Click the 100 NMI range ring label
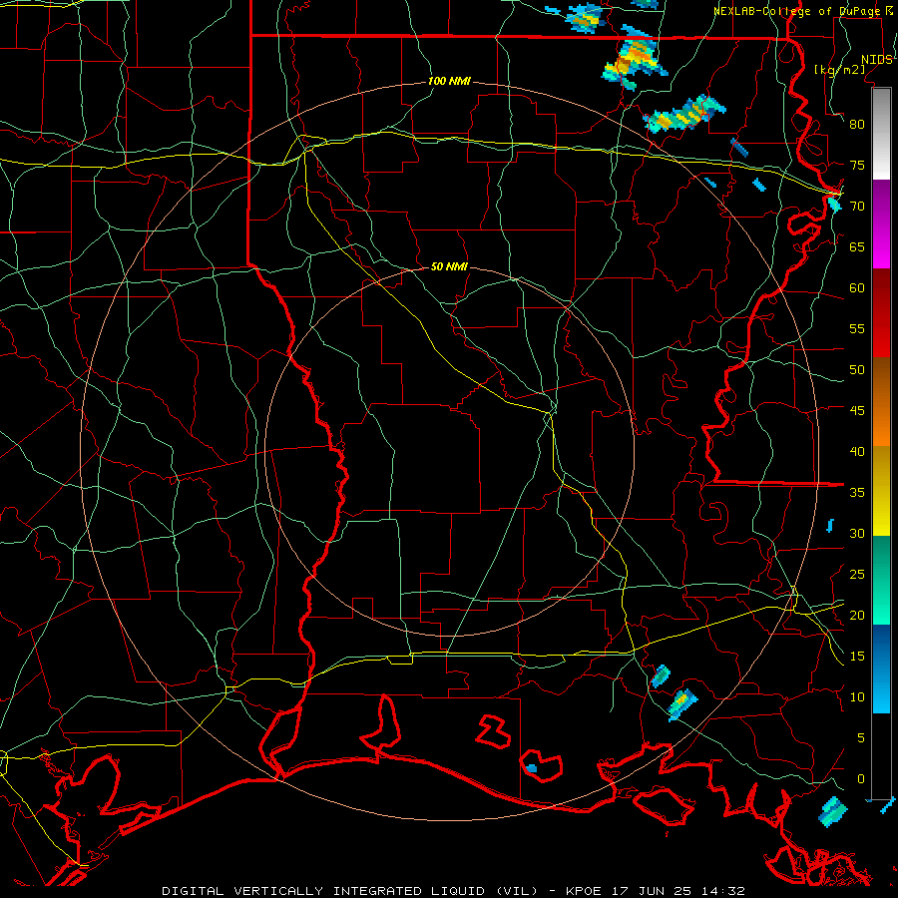Image resolution: width=898 pixels, height=898 pixels. tap(449, 82)
